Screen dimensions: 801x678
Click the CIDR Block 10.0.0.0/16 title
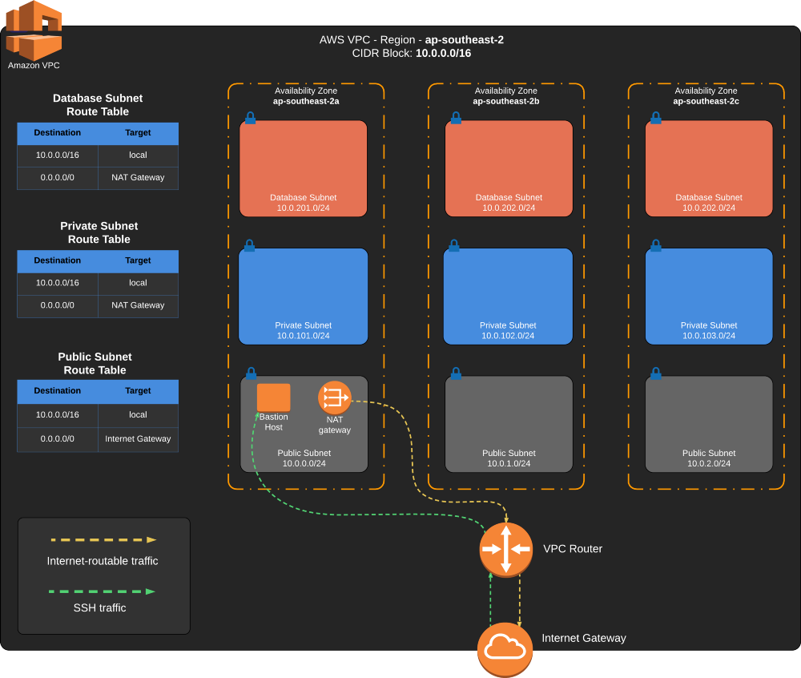coord(410,53)
